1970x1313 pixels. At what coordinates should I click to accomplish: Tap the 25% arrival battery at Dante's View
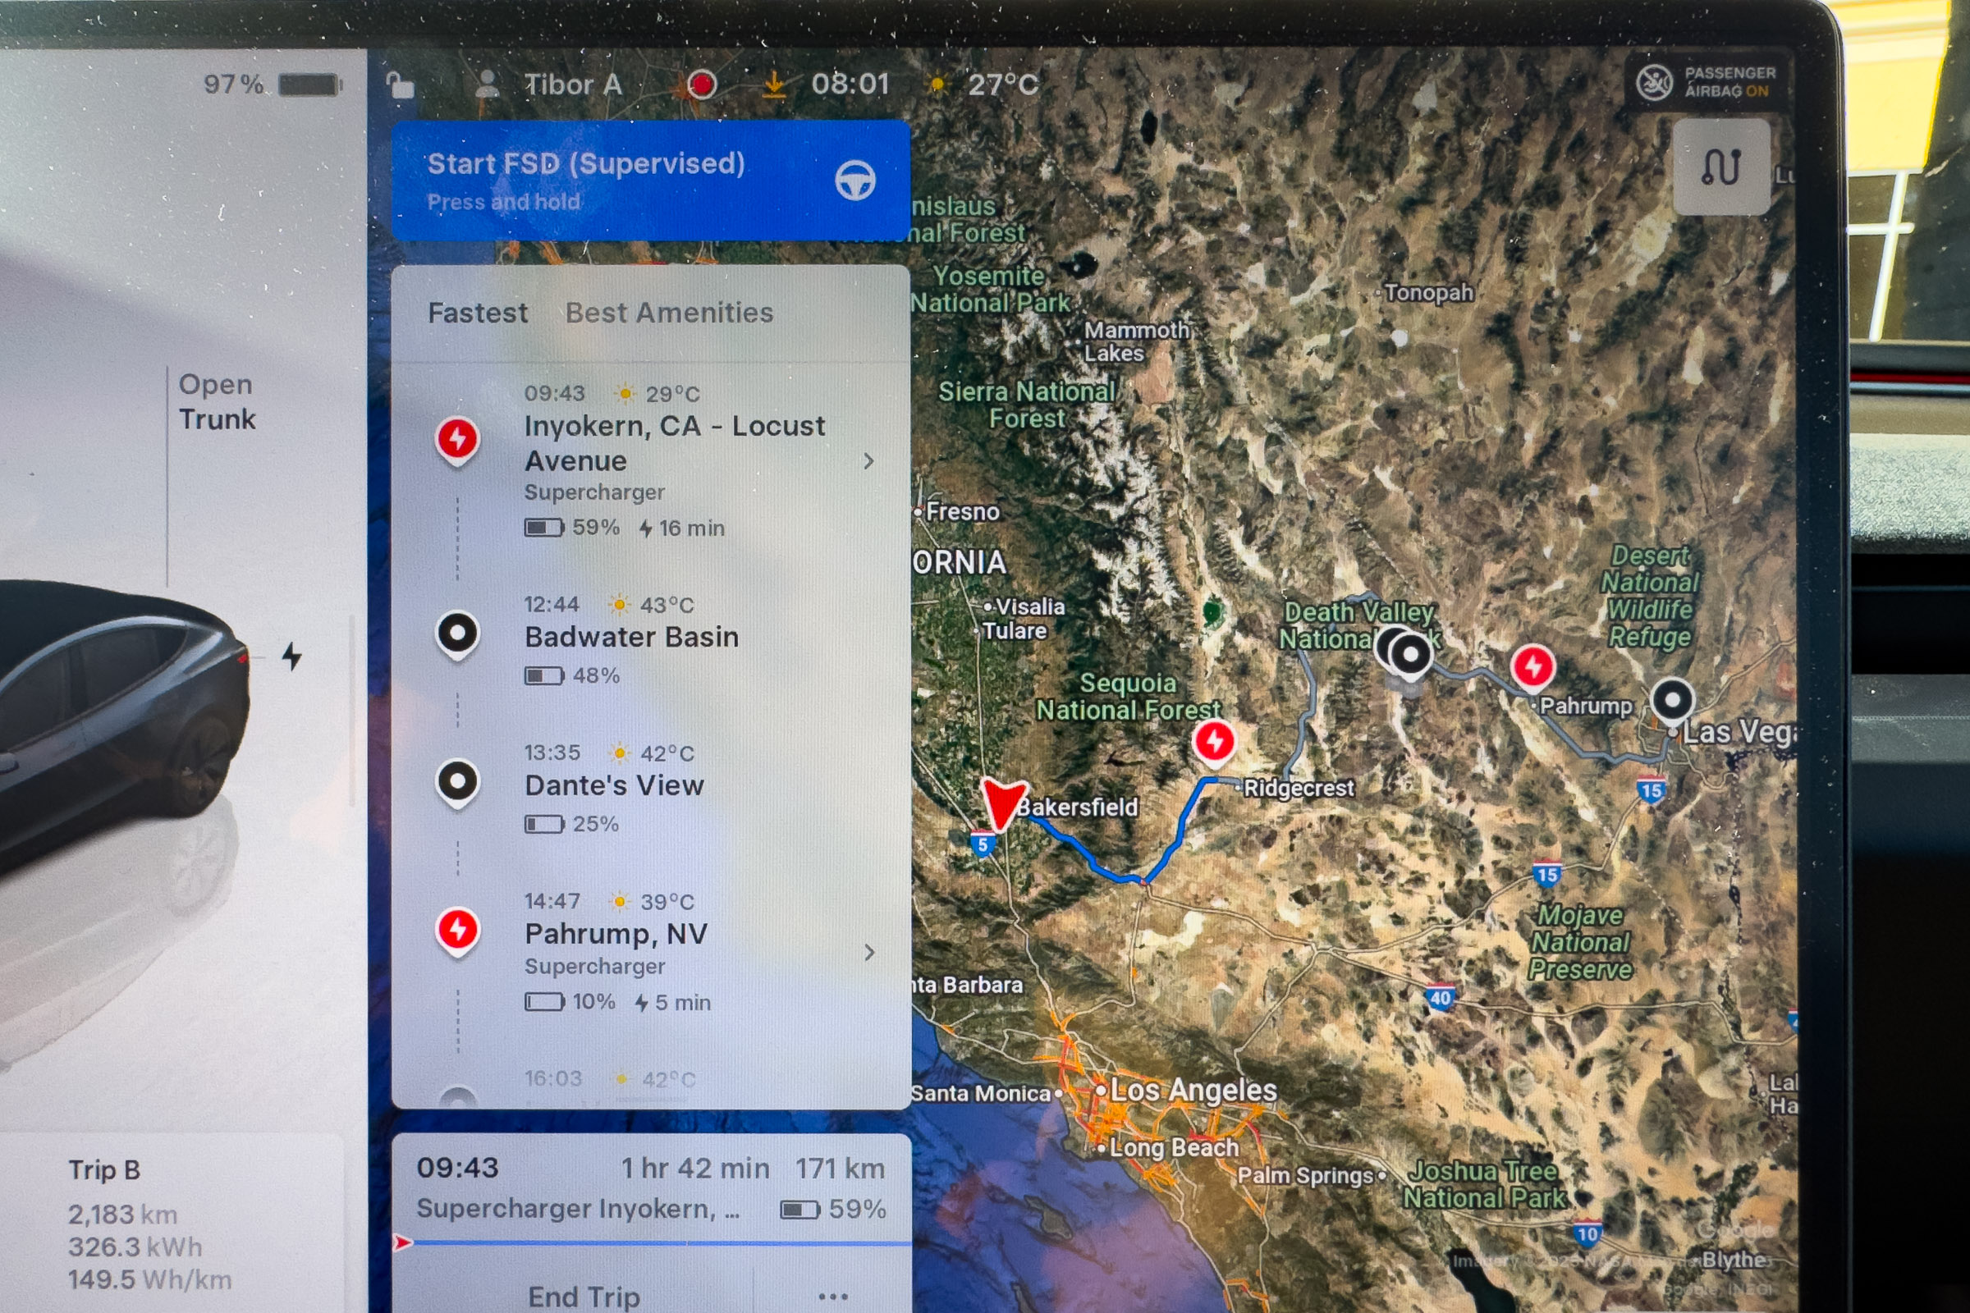point(572,824)
